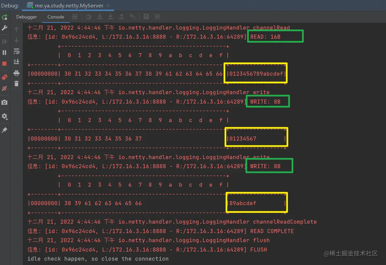Click the Step Out icon
386x265 pixels.
pyautogui.click(x=122, y=17)
